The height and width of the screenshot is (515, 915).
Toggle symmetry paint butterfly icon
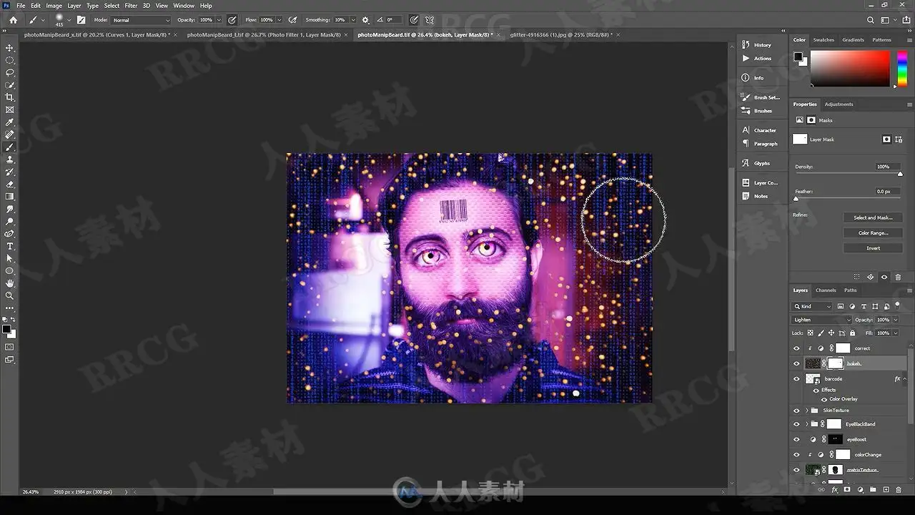pos(430,20)
